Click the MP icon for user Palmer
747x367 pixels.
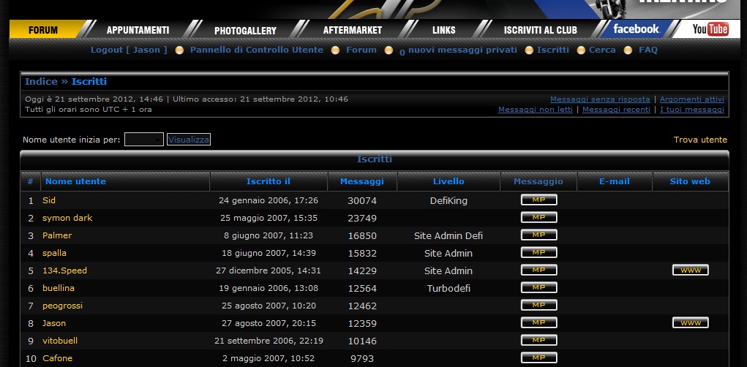(538, 235)
